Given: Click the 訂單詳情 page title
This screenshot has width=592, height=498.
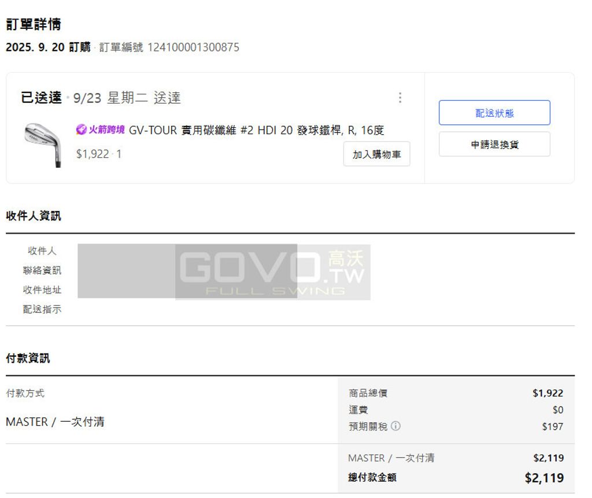Looking at the screenshot, I should point(35,24).
